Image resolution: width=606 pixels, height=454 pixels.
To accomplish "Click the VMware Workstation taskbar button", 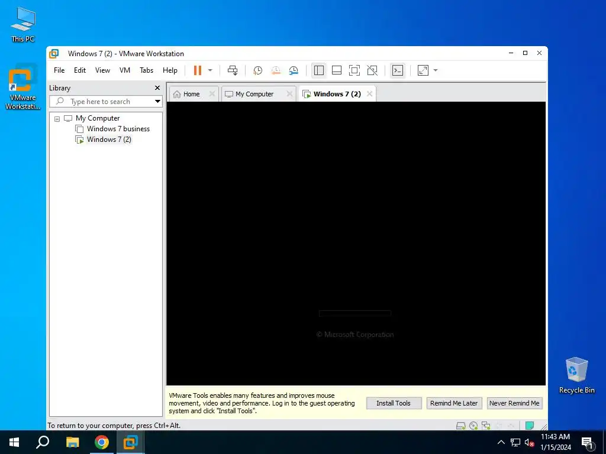I will [x=131, y=442].
